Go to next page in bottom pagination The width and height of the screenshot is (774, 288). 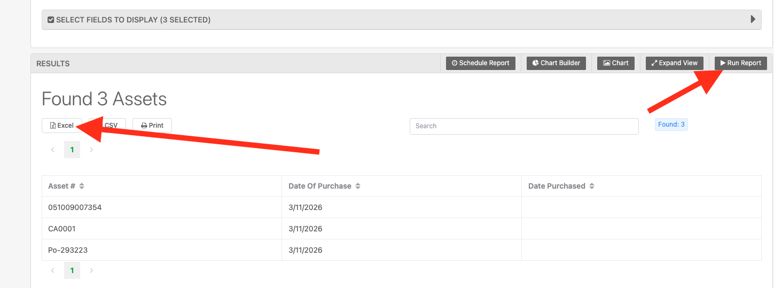pos(91,270)
